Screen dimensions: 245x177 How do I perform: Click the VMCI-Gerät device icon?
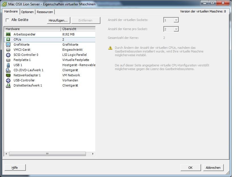tap(8, 50)
